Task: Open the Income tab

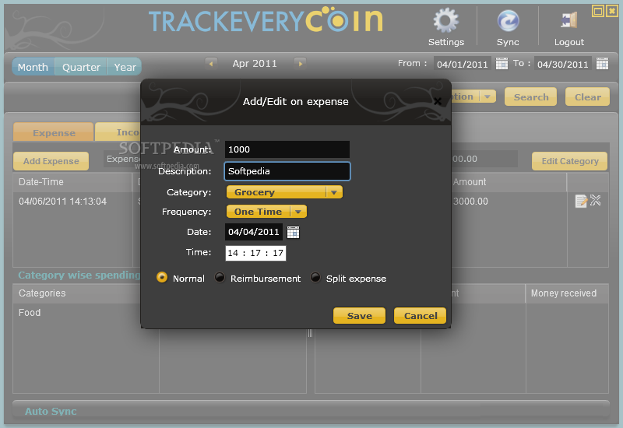Action: click(x=118, y=132)
